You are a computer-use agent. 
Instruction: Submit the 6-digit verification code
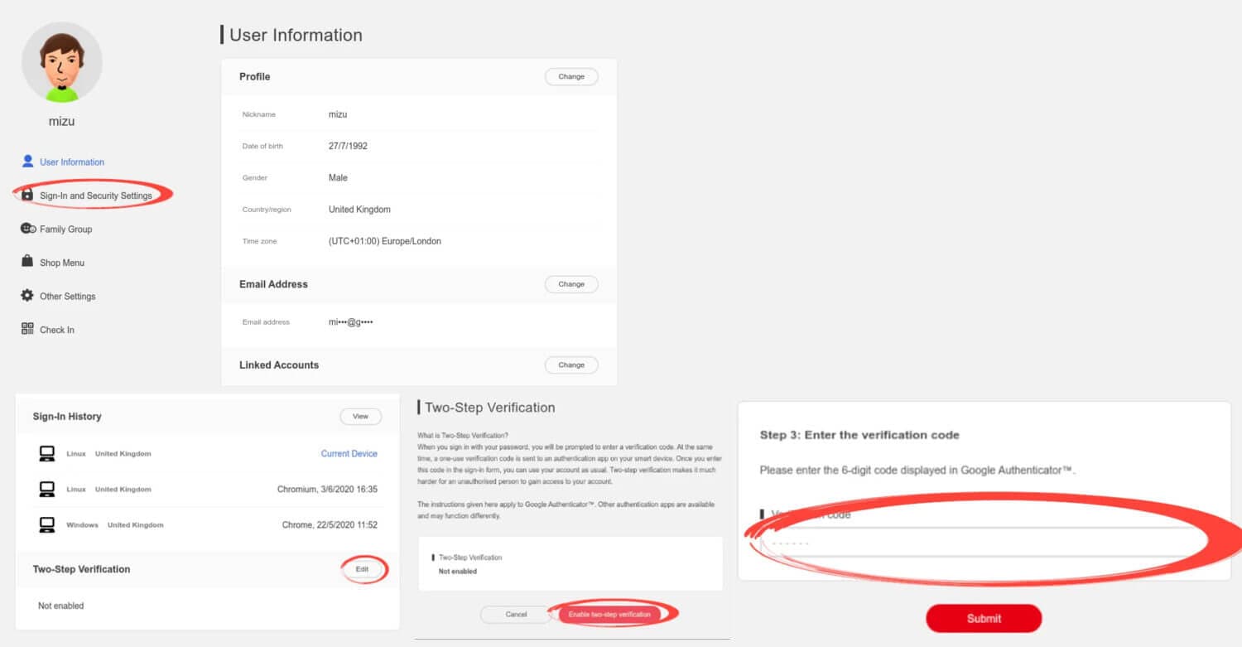[x=984, y=618]
